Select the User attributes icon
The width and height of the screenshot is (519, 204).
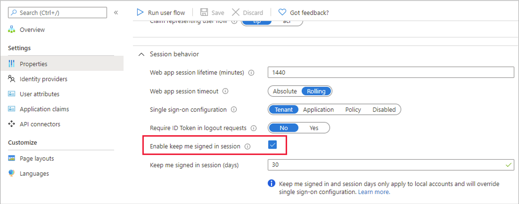(11, 94)
